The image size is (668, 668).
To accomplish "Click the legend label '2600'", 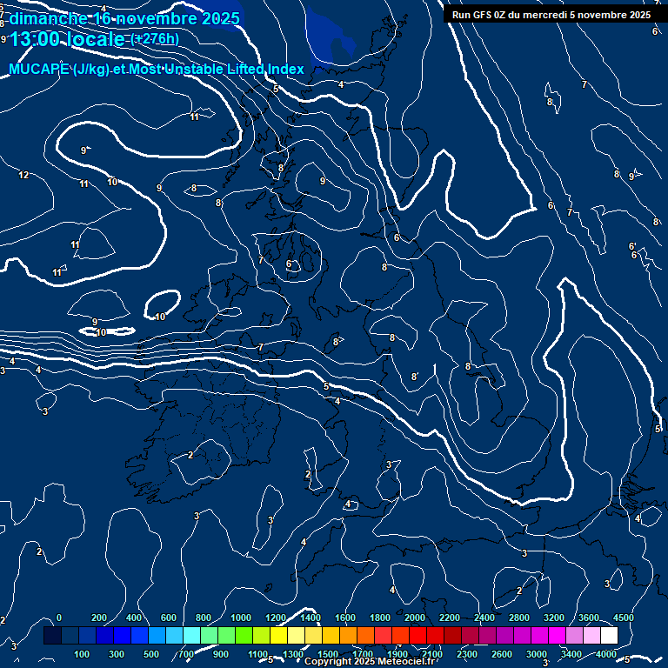I will (x=501, y=654).
